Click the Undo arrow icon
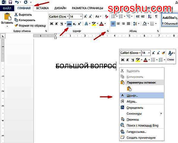Viewport: 178px width, 143px height. (17, 2)
